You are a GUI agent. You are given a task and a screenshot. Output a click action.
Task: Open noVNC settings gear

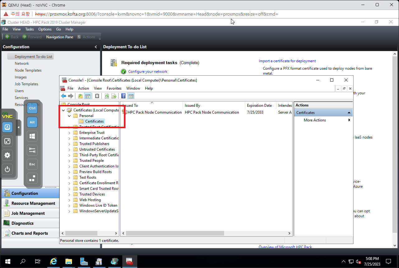click(x=7, y=155)
